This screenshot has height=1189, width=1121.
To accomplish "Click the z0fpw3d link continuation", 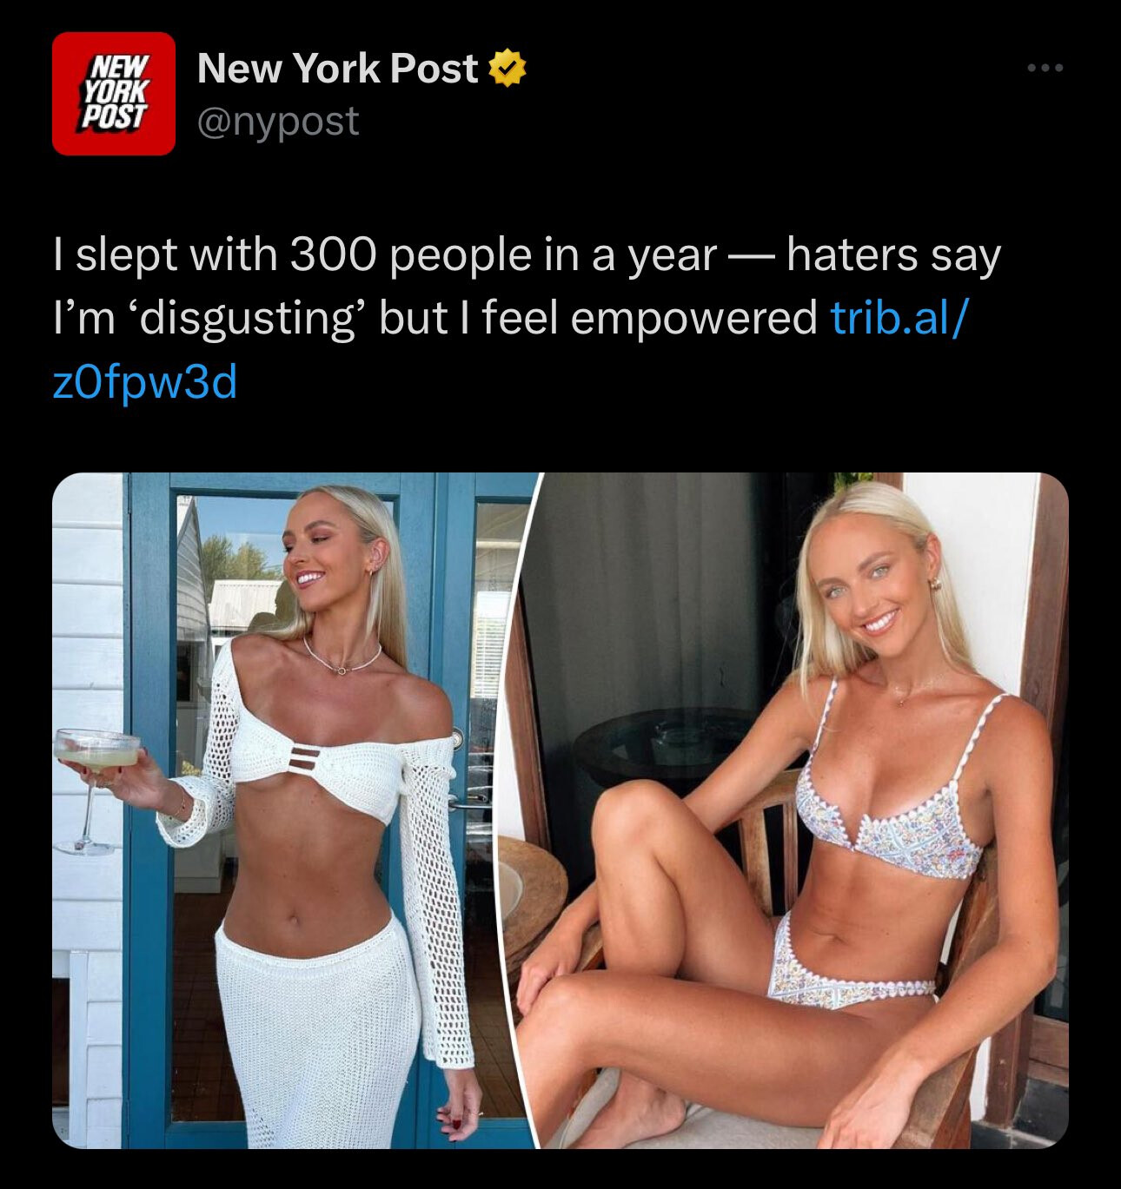I will coord(144,382).
